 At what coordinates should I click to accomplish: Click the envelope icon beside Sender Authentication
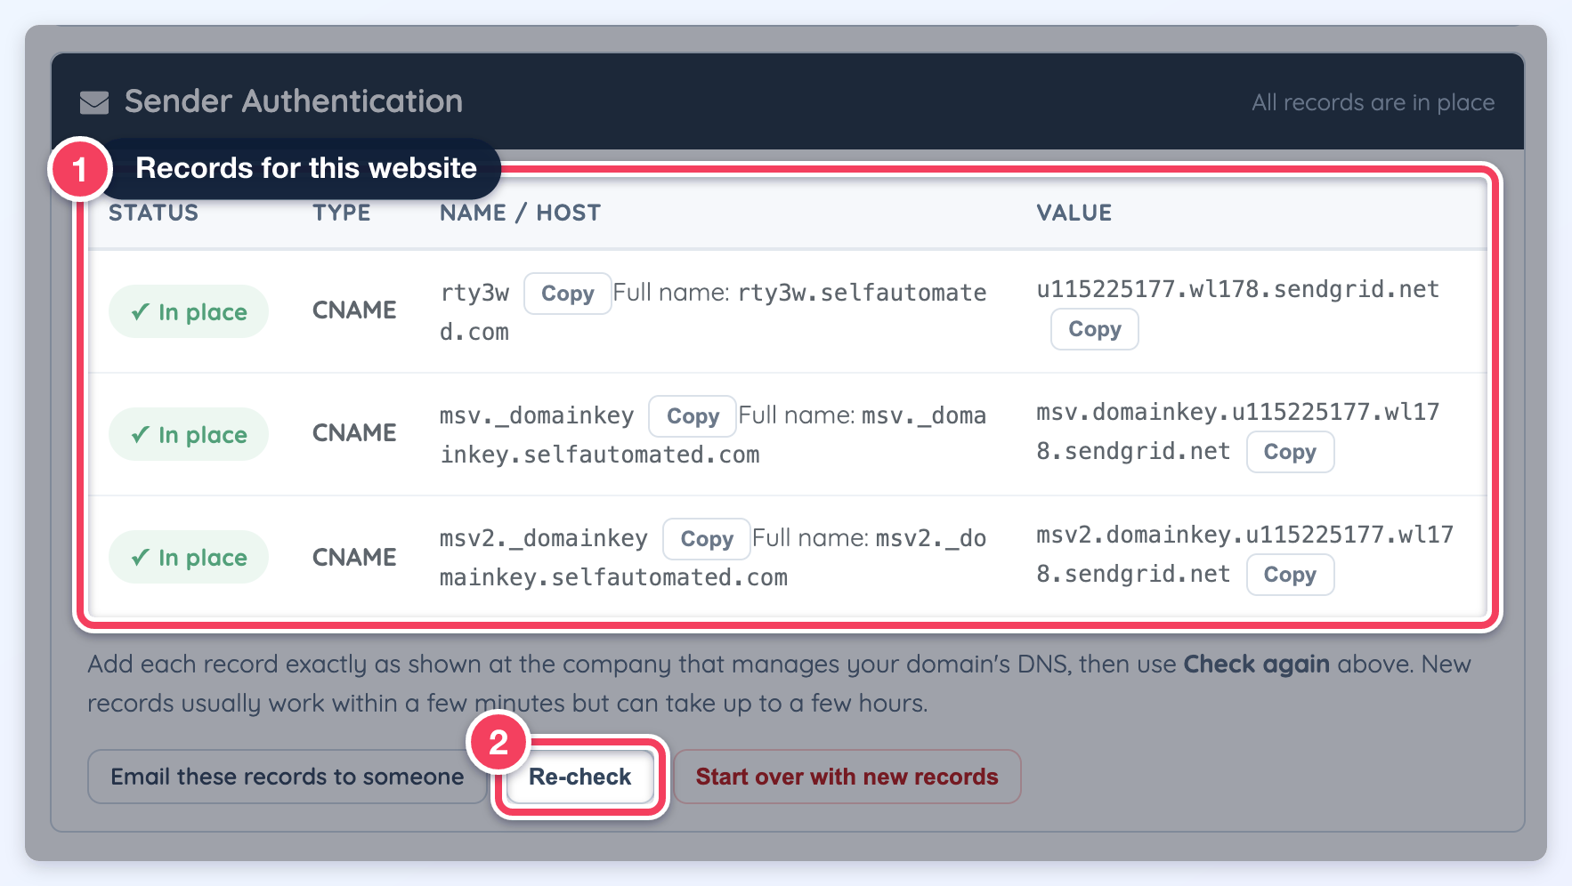tap(94, 102)
